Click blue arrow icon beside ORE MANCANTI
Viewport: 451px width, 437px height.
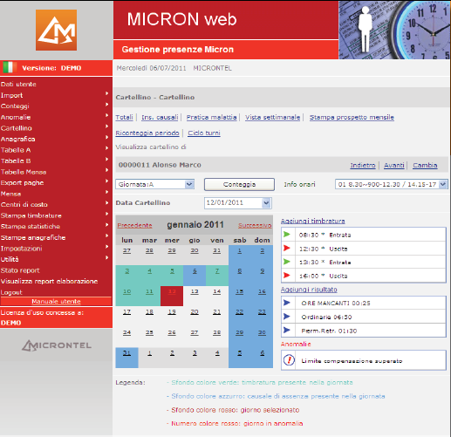287,303
